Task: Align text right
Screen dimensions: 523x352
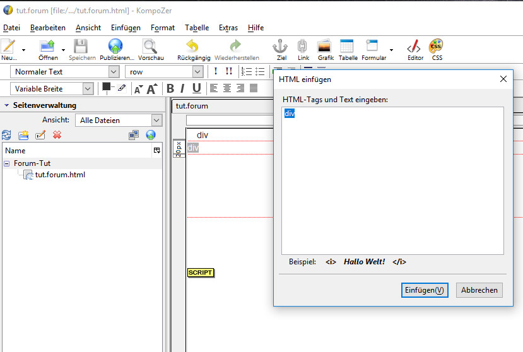Action: [x=240, y=88]
